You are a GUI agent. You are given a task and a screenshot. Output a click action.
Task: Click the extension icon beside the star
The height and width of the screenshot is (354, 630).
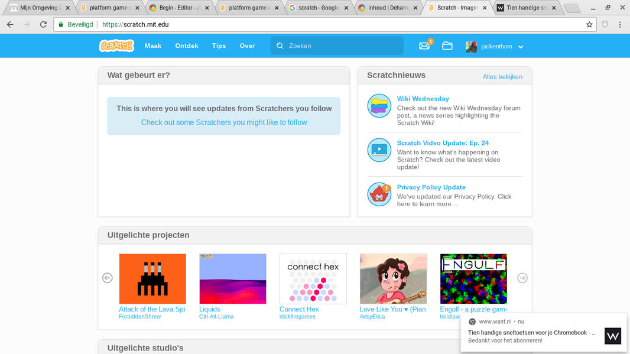605,24
